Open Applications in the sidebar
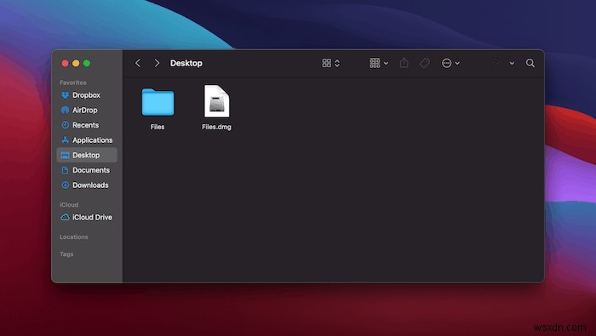This screenshot has height=336, width=596. 87,140
